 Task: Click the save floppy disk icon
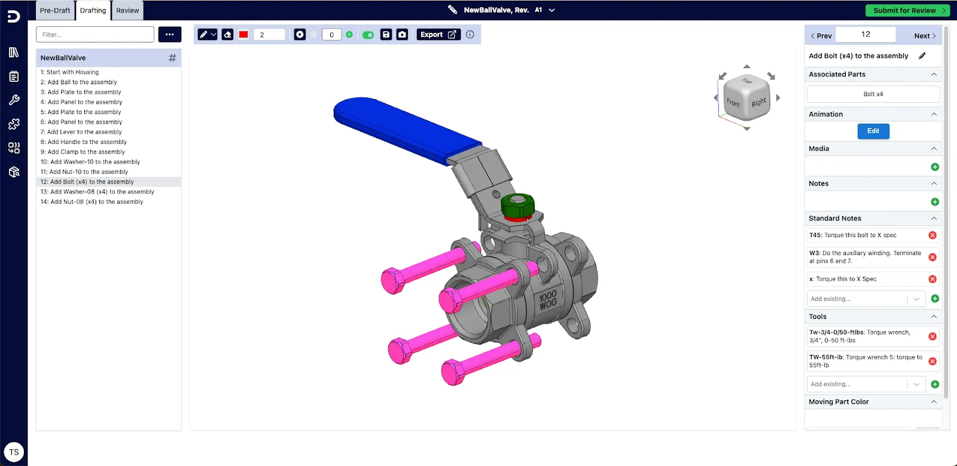(x=386, y=35)
